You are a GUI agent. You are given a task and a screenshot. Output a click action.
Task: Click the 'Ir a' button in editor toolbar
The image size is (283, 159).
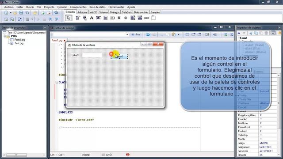136,34
